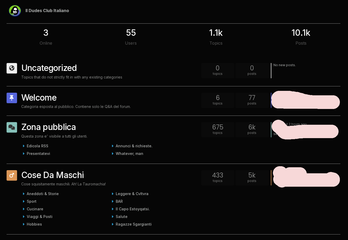The image size is (348, 240).
Task: Open Aneddoti & Storie subcategory
Action: coord(43,194)
